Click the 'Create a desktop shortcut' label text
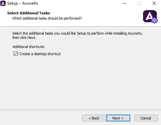The image size is (161, 125). coord(40,54)
